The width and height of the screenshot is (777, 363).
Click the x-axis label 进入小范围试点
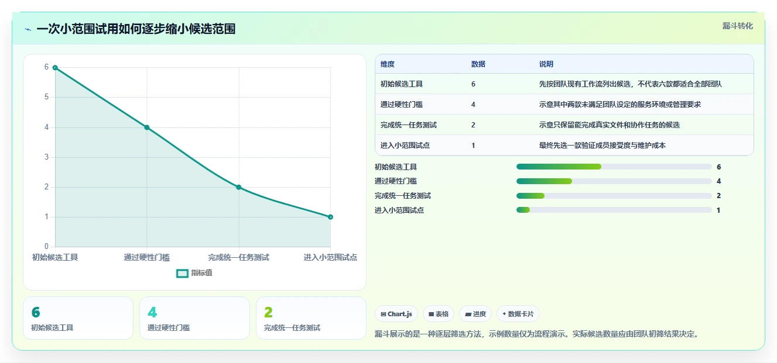[x=330, y=257]
